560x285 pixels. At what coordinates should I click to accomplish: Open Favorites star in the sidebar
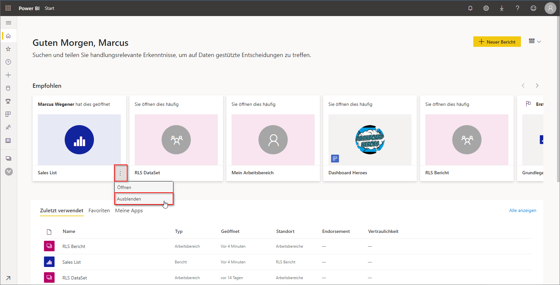coord(9,49)
